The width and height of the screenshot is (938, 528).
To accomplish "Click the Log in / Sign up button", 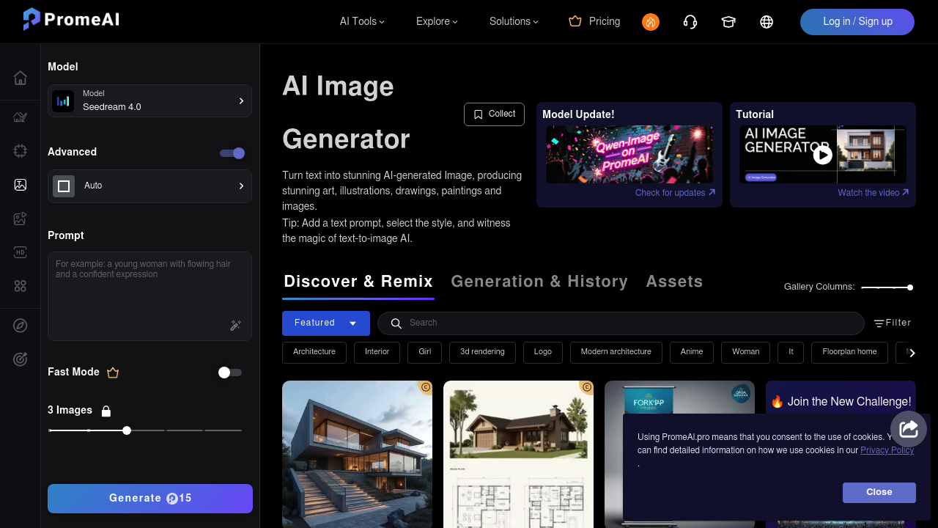I will click(x=857, y=22).
